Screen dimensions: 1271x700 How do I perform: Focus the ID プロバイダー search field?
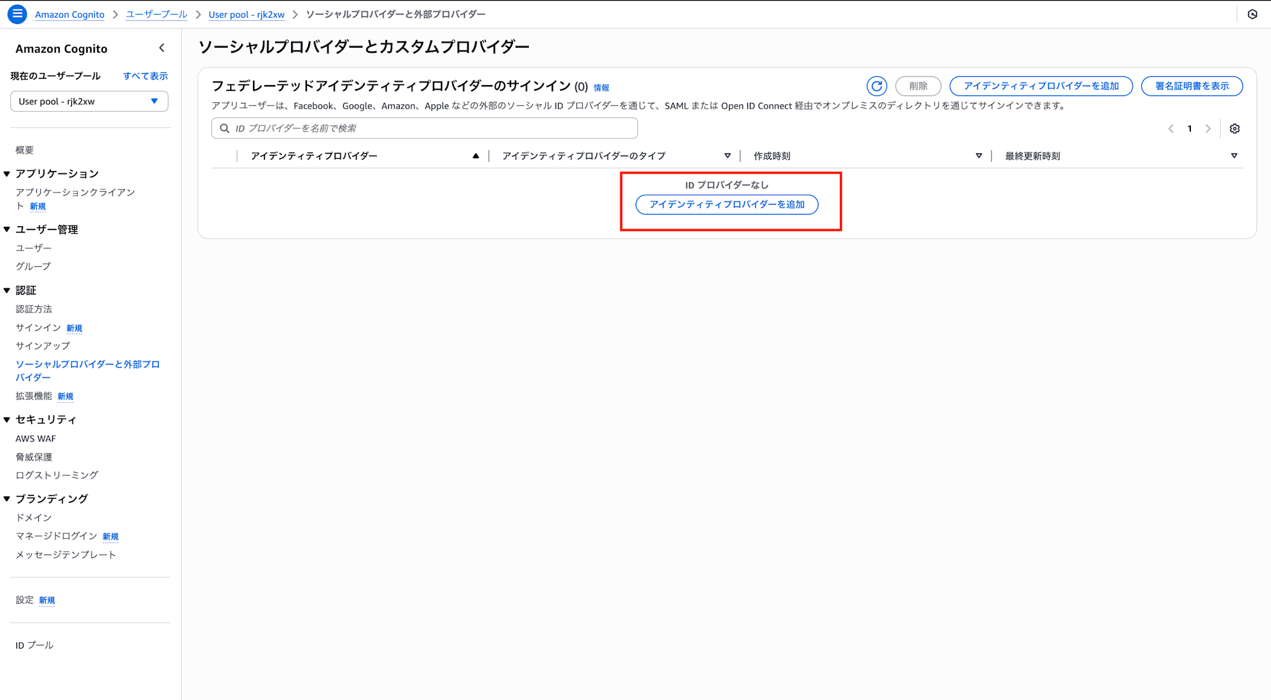pyautogui.click(x=425, y=128)
